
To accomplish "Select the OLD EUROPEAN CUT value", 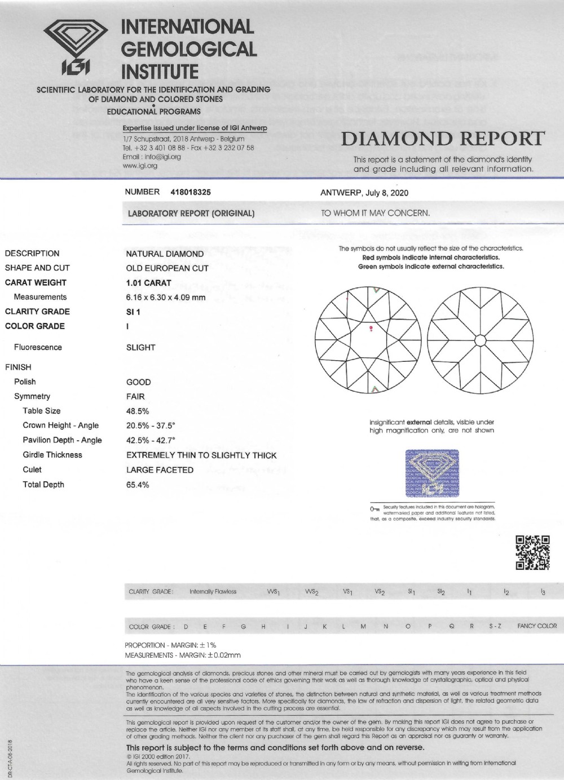I will coord(167,268).
